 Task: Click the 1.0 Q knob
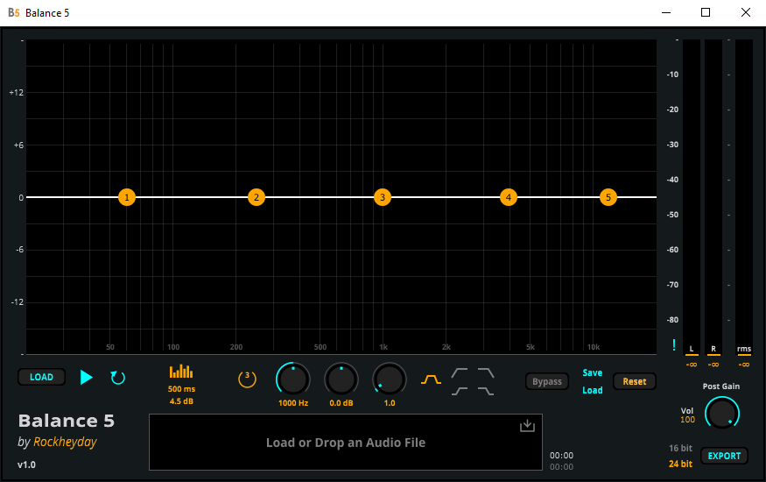pyautogui.click(x=390, y=379)
